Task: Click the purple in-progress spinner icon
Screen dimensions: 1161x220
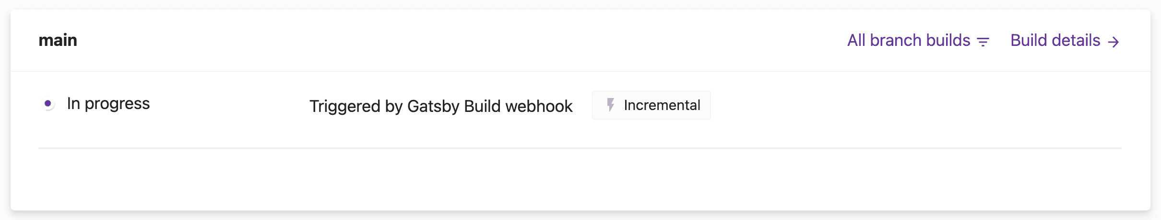Action: click(47, 103)
